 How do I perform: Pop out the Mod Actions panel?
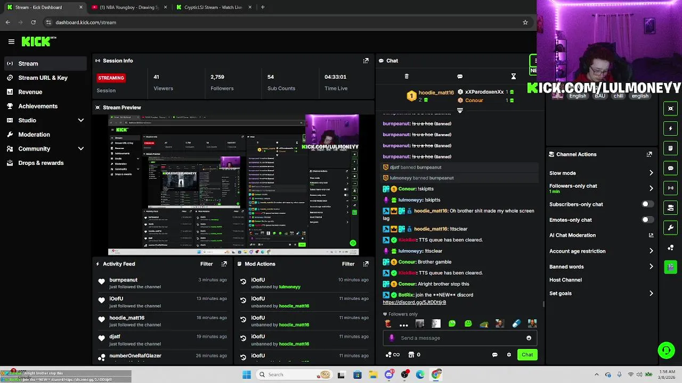tap(366, 264)
